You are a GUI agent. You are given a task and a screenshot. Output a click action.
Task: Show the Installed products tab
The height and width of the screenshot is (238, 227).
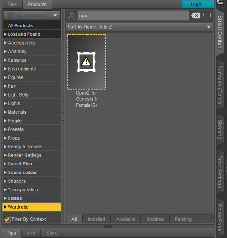coord(96,219)
